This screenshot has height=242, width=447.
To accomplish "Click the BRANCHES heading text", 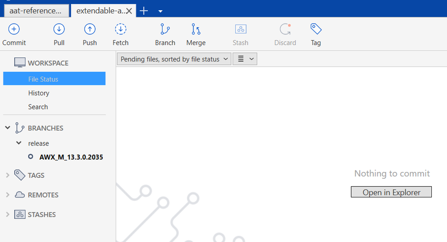I will 45,128.
